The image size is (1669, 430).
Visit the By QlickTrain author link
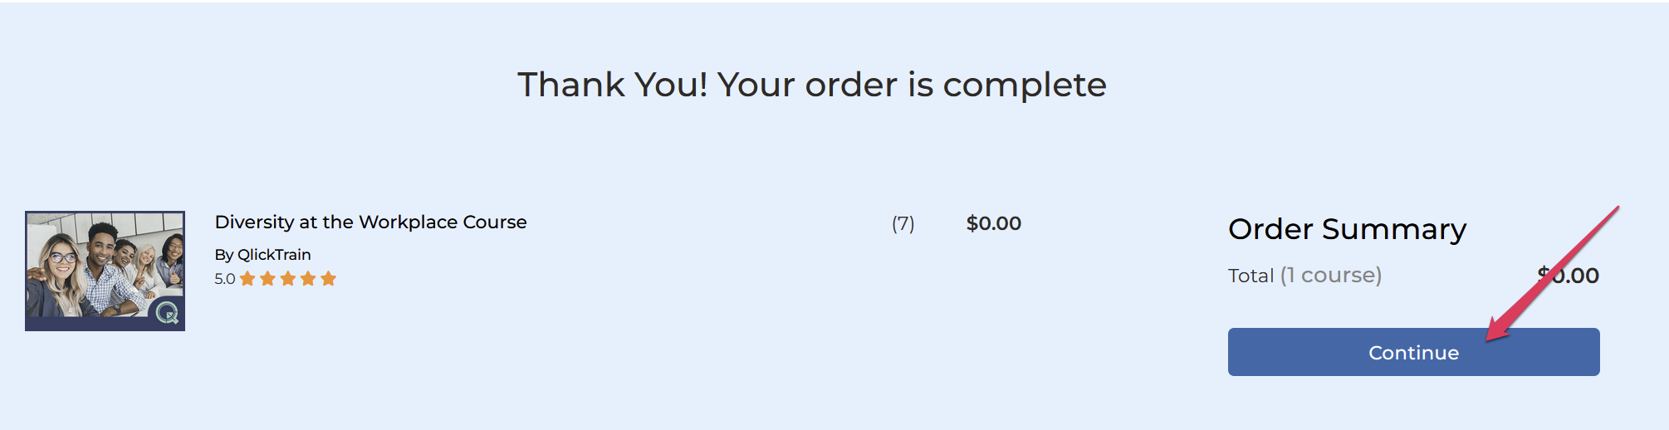click(x=262, y=254)
